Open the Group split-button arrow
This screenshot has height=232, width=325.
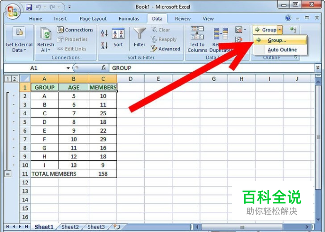[279, 30]
